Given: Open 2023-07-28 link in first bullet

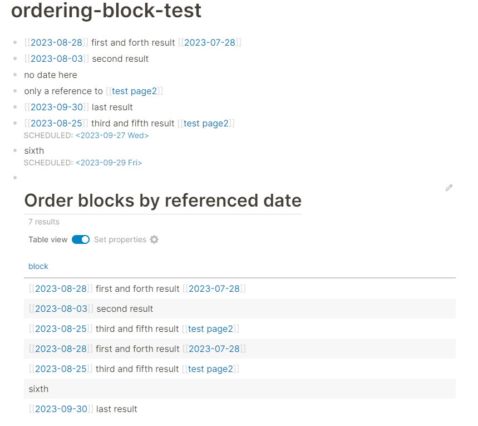Looking at the screenshot, I should (210, 42).
